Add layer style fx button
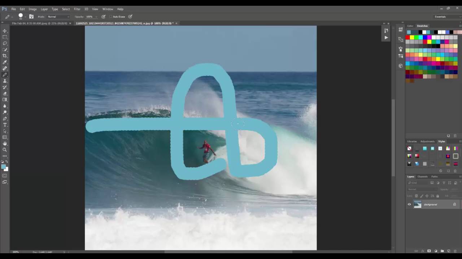462x259 pixels. point(423,251)
